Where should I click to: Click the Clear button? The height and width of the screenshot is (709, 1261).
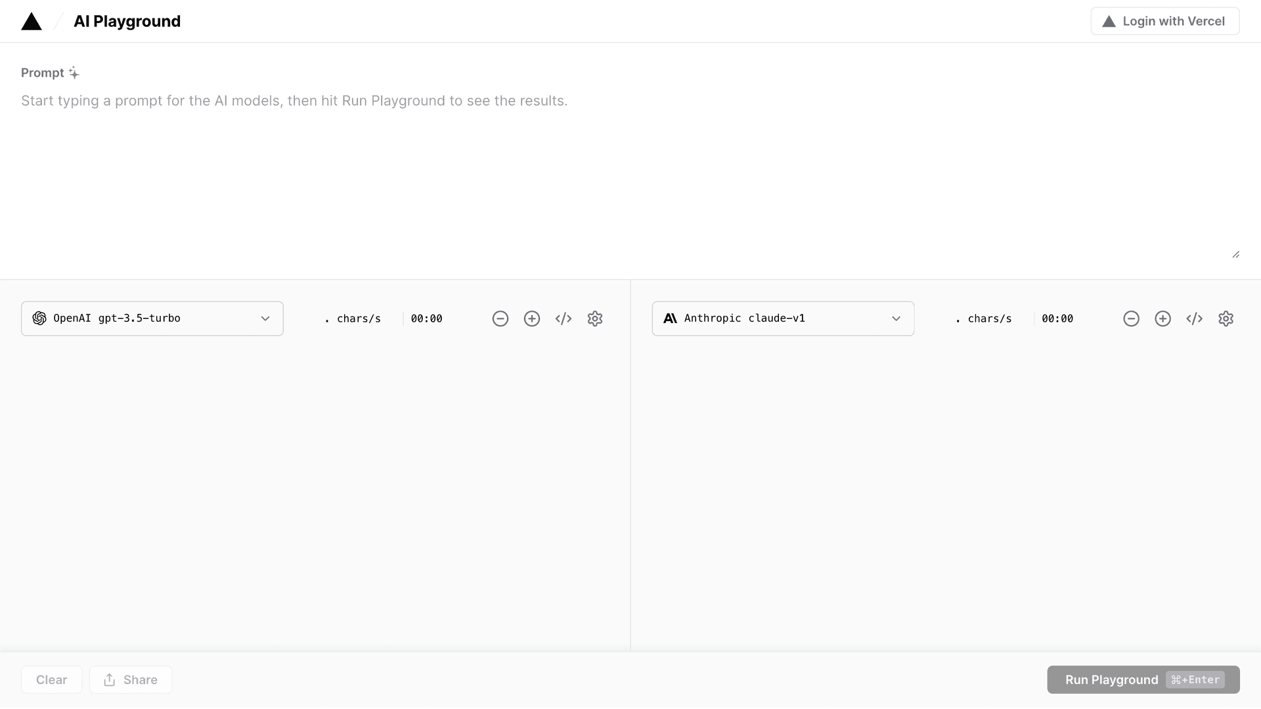51,679
